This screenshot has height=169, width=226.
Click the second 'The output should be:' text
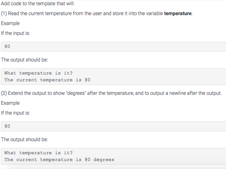24,139
